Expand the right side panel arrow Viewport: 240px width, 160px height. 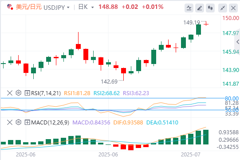tap(238, 42)
